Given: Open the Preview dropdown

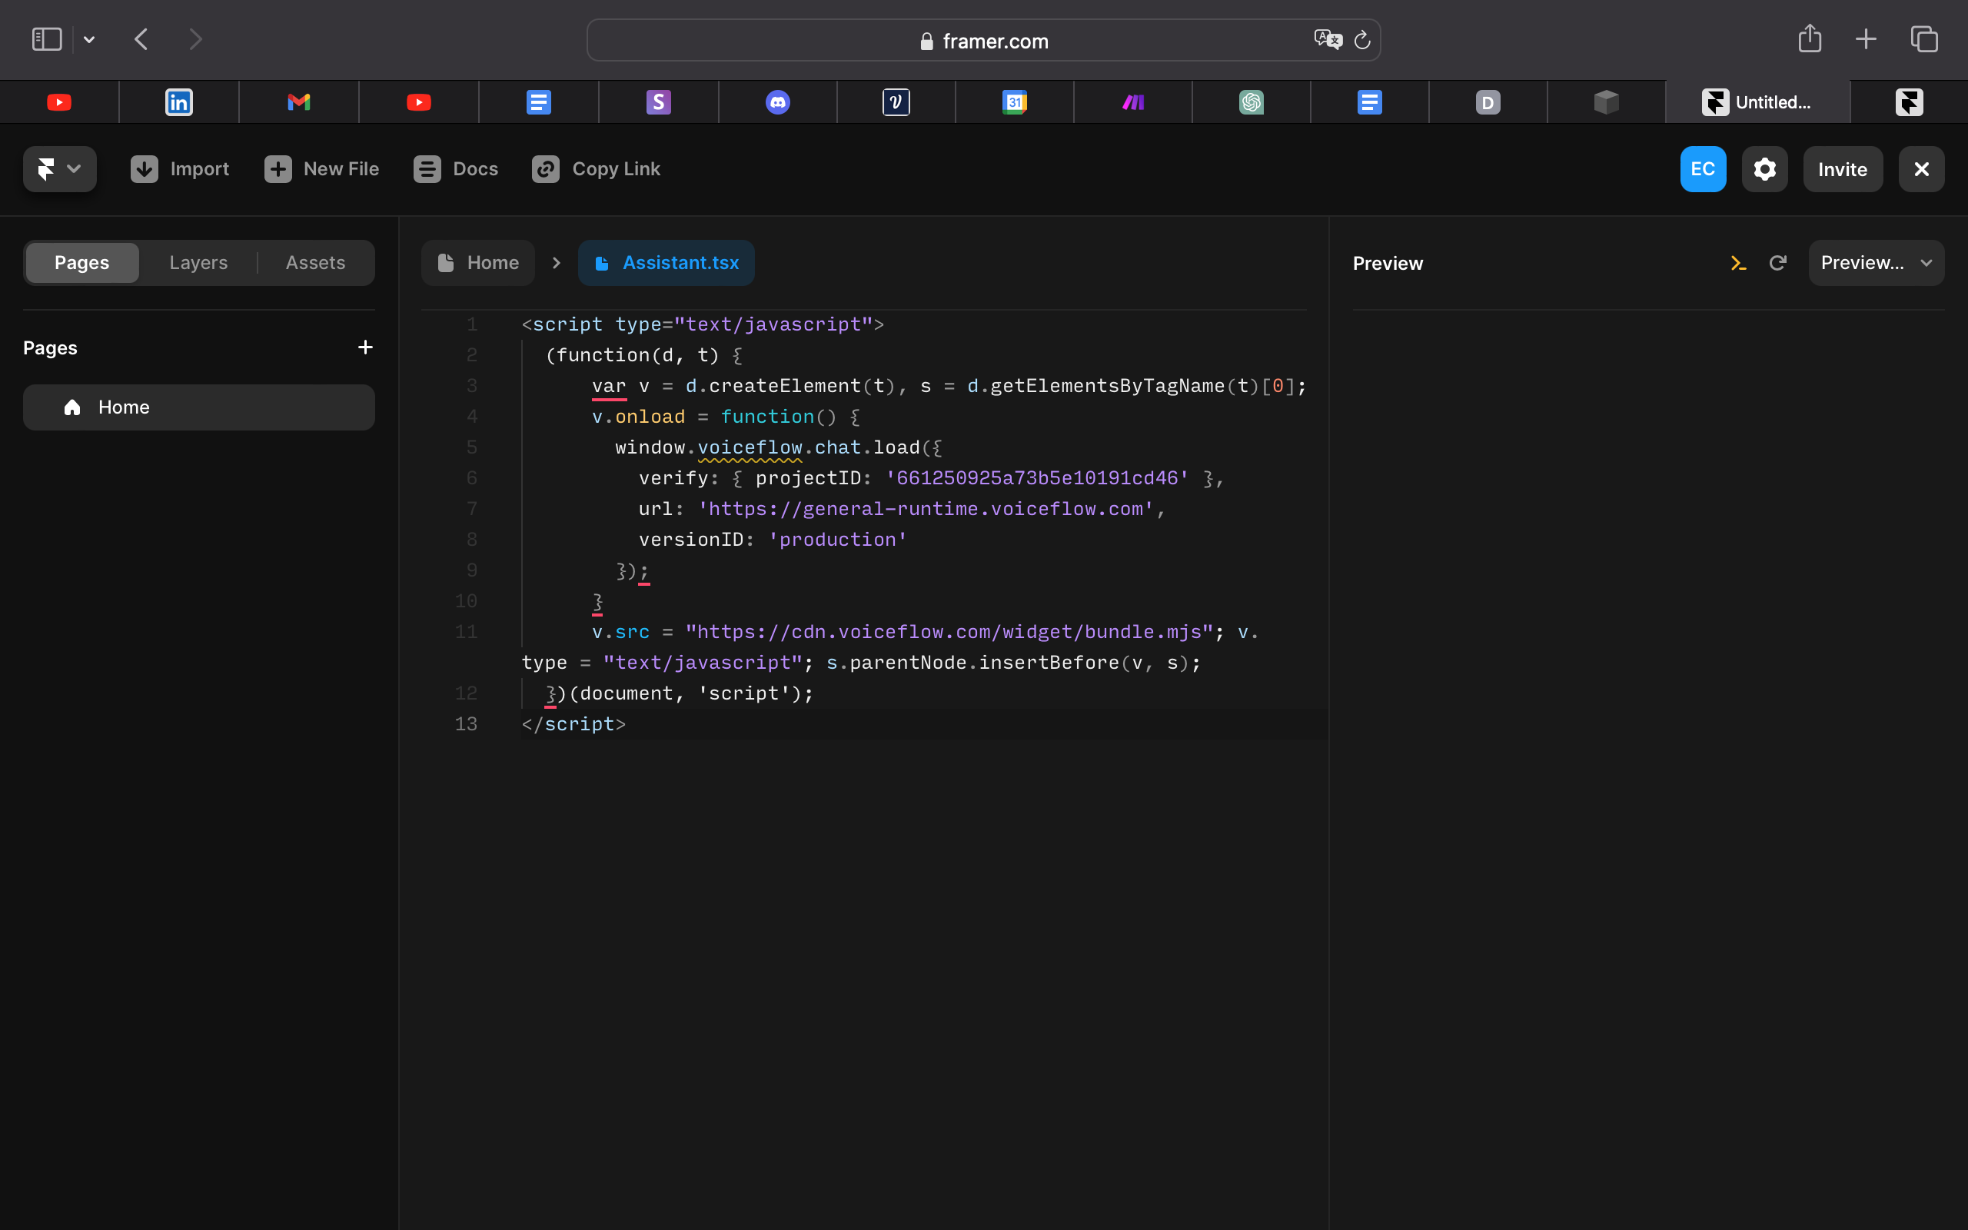Looking at the screenshot, I should tap(1876, 263).
